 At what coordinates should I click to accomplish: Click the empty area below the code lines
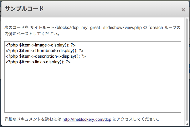(x=93, y=90)
